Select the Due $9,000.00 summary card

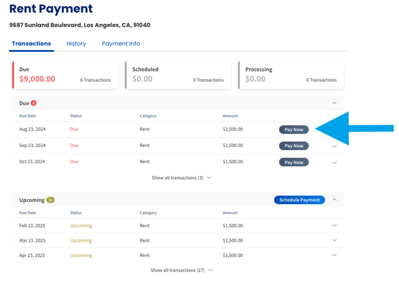(x=65, y=75)
